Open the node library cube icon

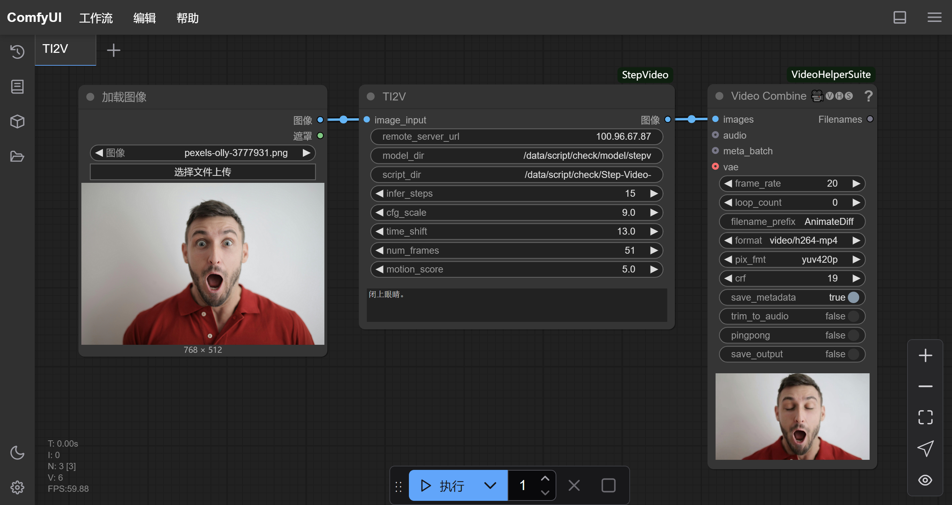coord(17,122)
